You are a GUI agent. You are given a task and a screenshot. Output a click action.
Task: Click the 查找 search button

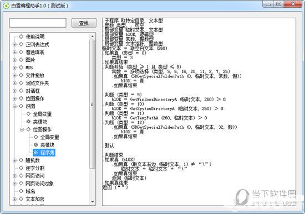click(x=84, y=23)
